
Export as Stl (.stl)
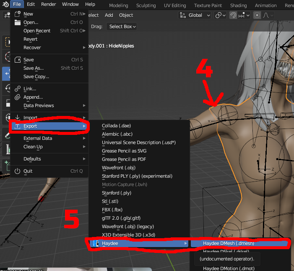click(x=139, y=201)
